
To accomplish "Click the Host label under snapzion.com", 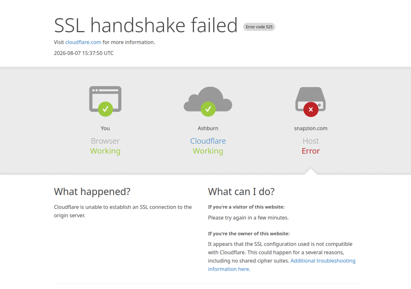I will tap(311, 141).
